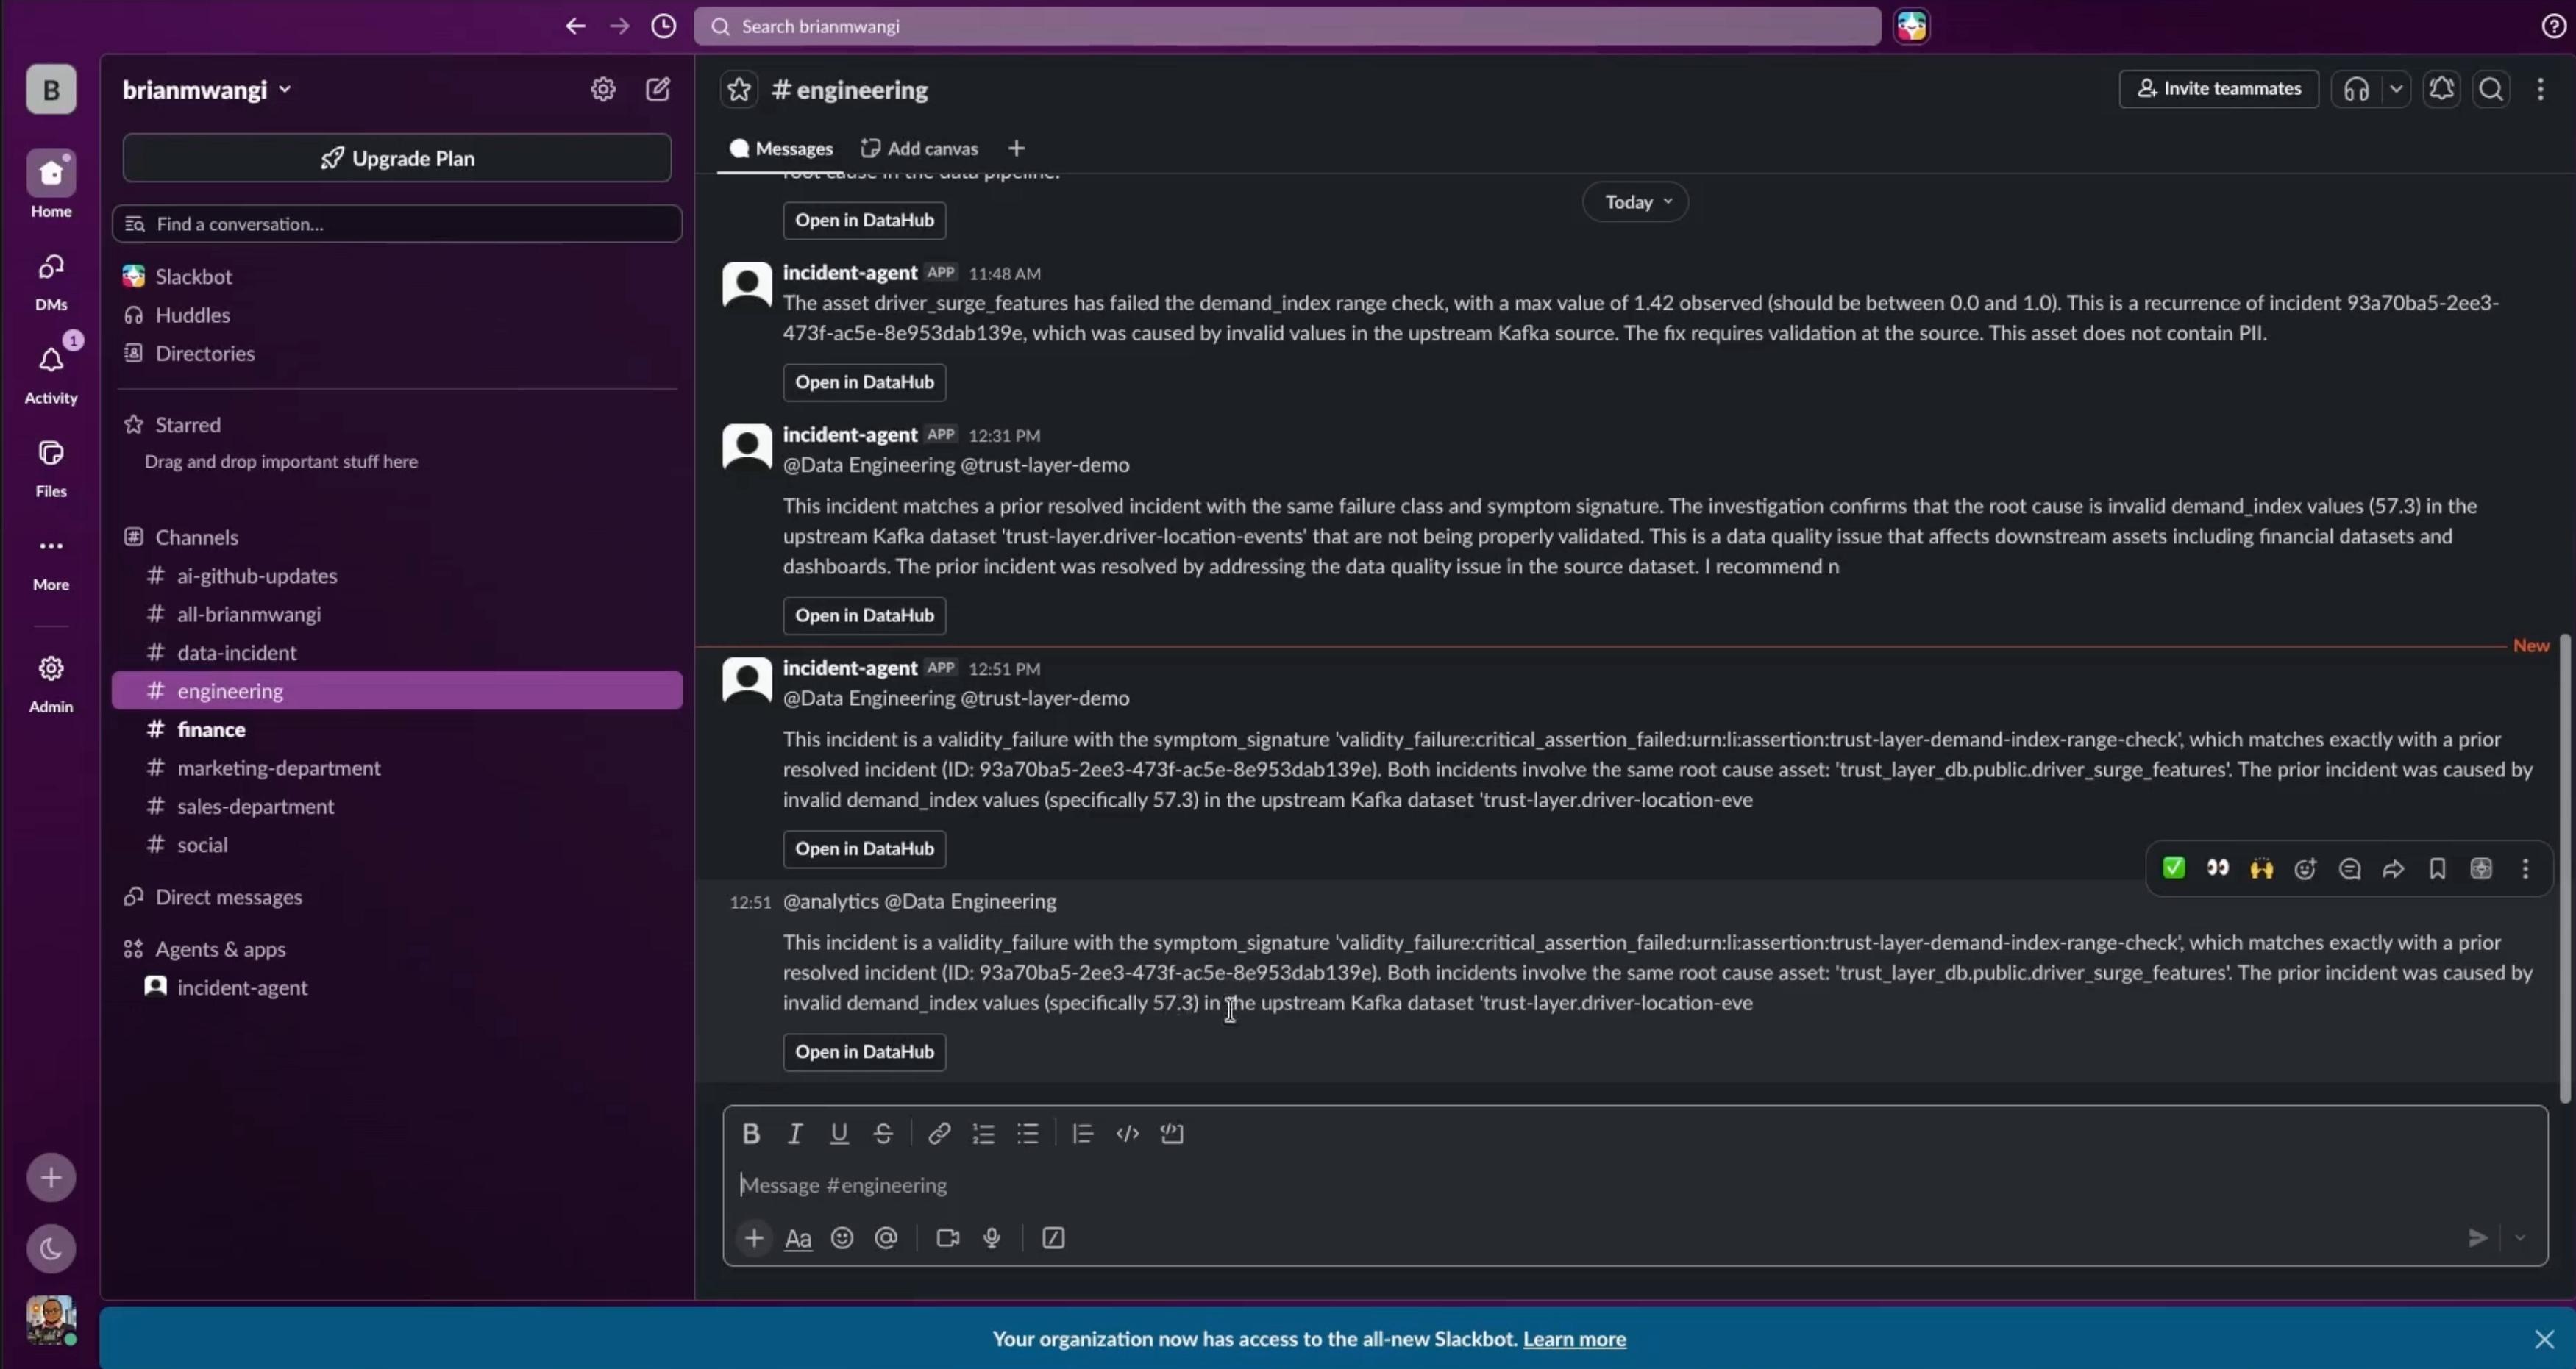This screenshot has width=2576, height=1369.
Task: Forward message with share arrow
Action: (2393, 868)
